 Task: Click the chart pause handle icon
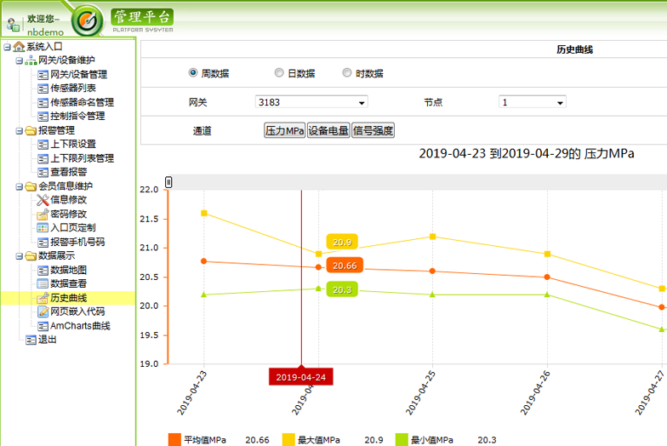[168, 182]
